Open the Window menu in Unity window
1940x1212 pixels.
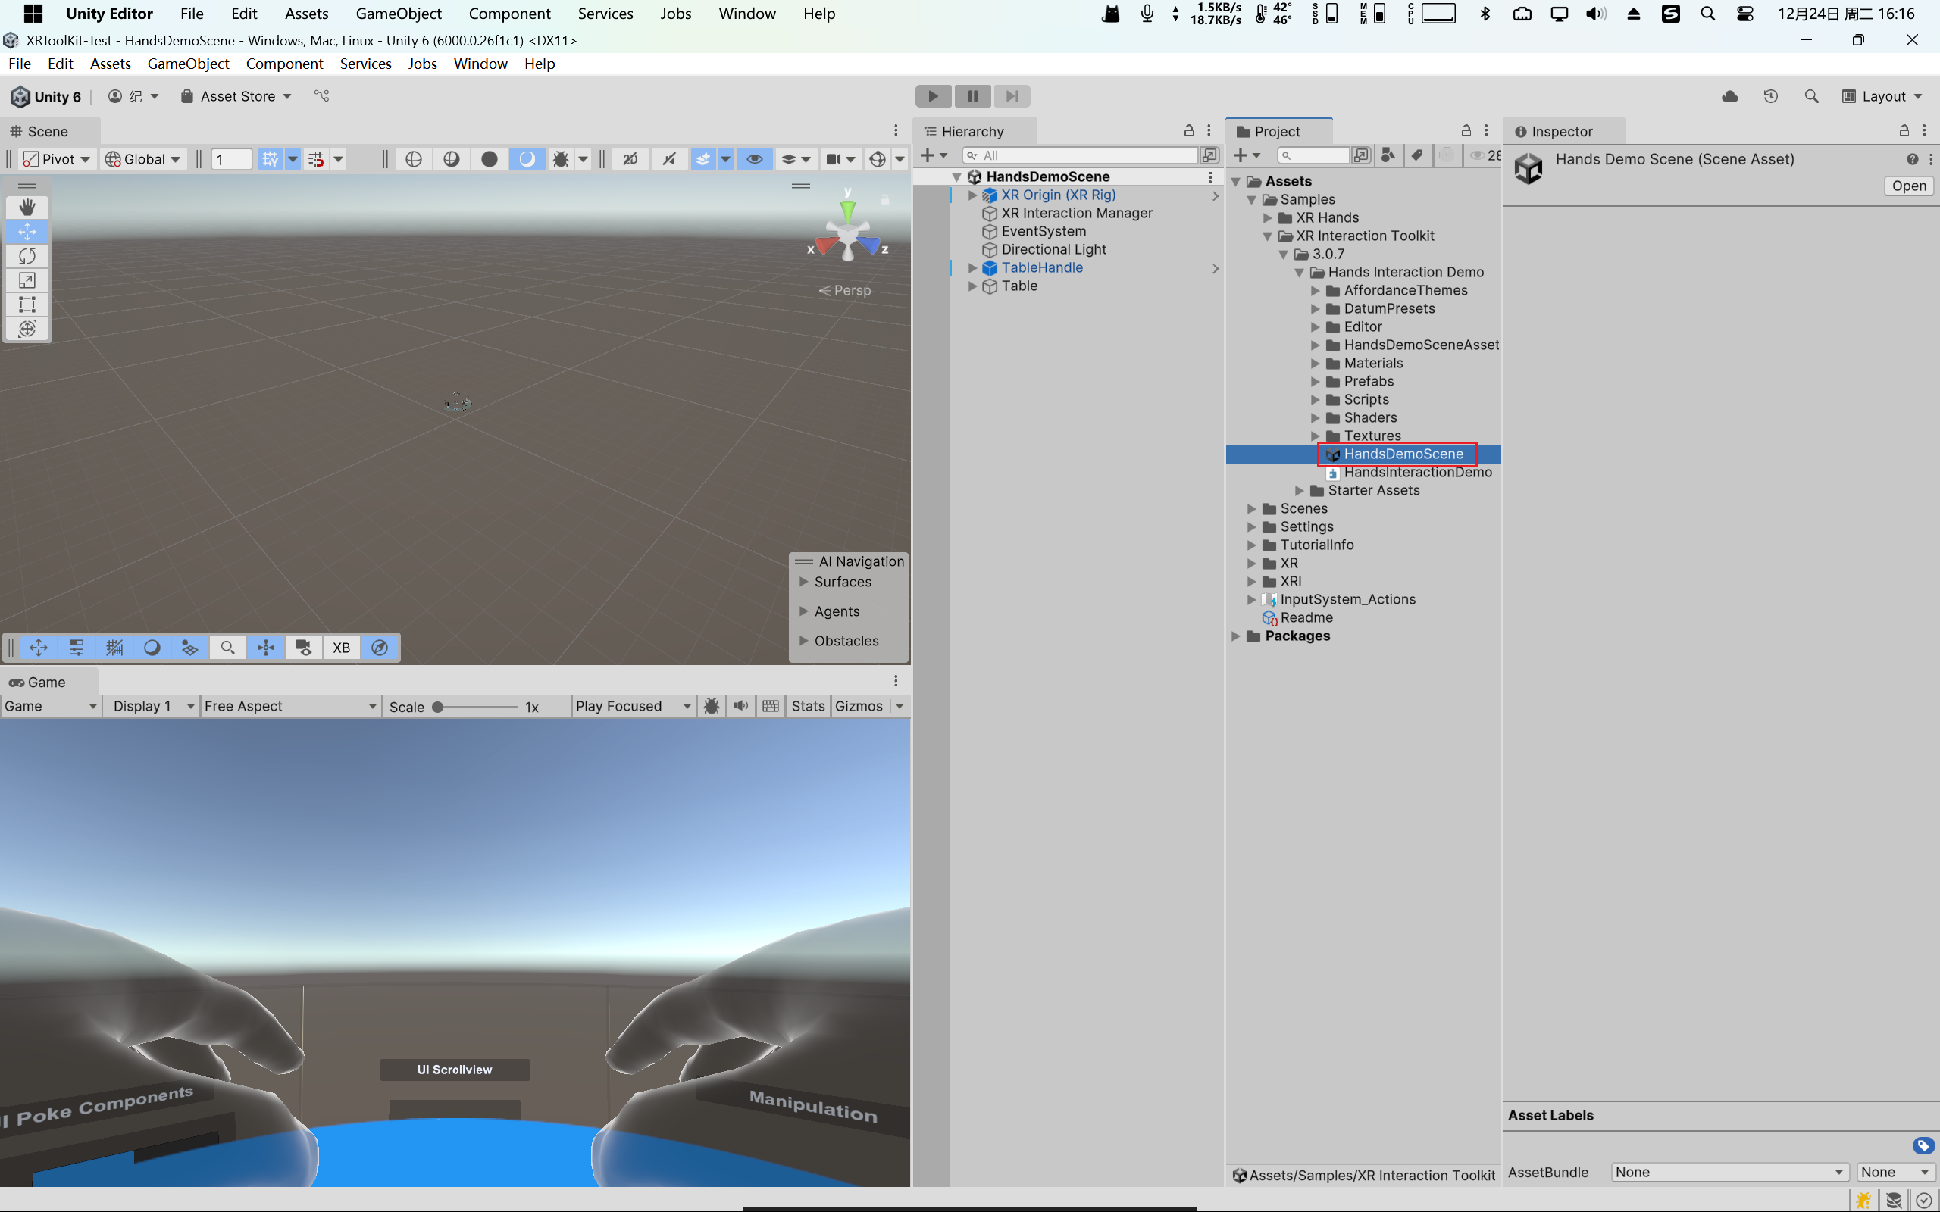[480, 64]
